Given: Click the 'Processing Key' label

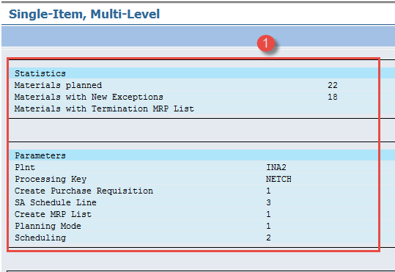Looking at the screenshot, I should coord(51,179).
